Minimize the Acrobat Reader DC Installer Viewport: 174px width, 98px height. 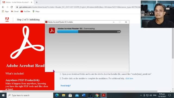click(x=114, y=22)
